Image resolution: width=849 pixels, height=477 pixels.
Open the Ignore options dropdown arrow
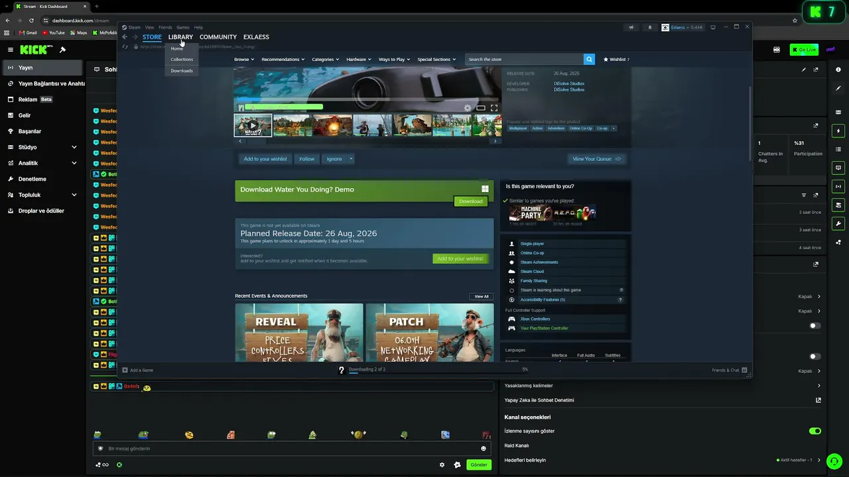351,159
